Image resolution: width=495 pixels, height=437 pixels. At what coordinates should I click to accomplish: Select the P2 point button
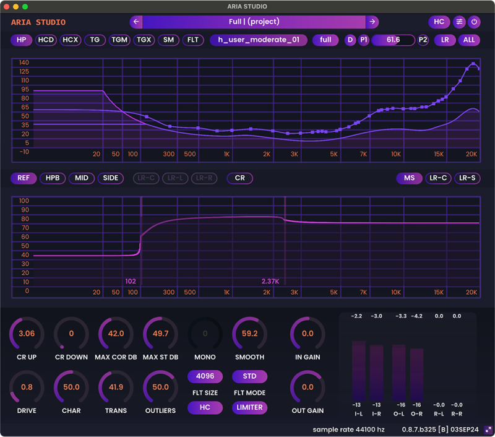pyautogui.click(x=423, y=40)
